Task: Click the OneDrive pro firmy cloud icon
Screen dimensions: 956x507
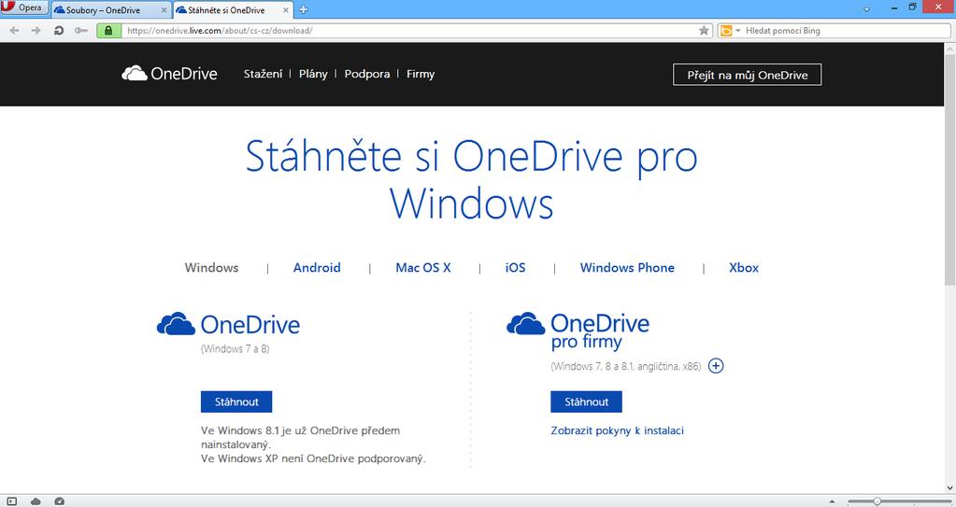Action: tap(525, 324)
